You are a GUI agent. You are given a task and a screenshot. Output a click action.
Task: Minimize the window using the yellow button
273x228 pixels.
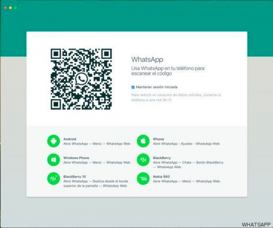pyautogui.click(x=11, y=8)
